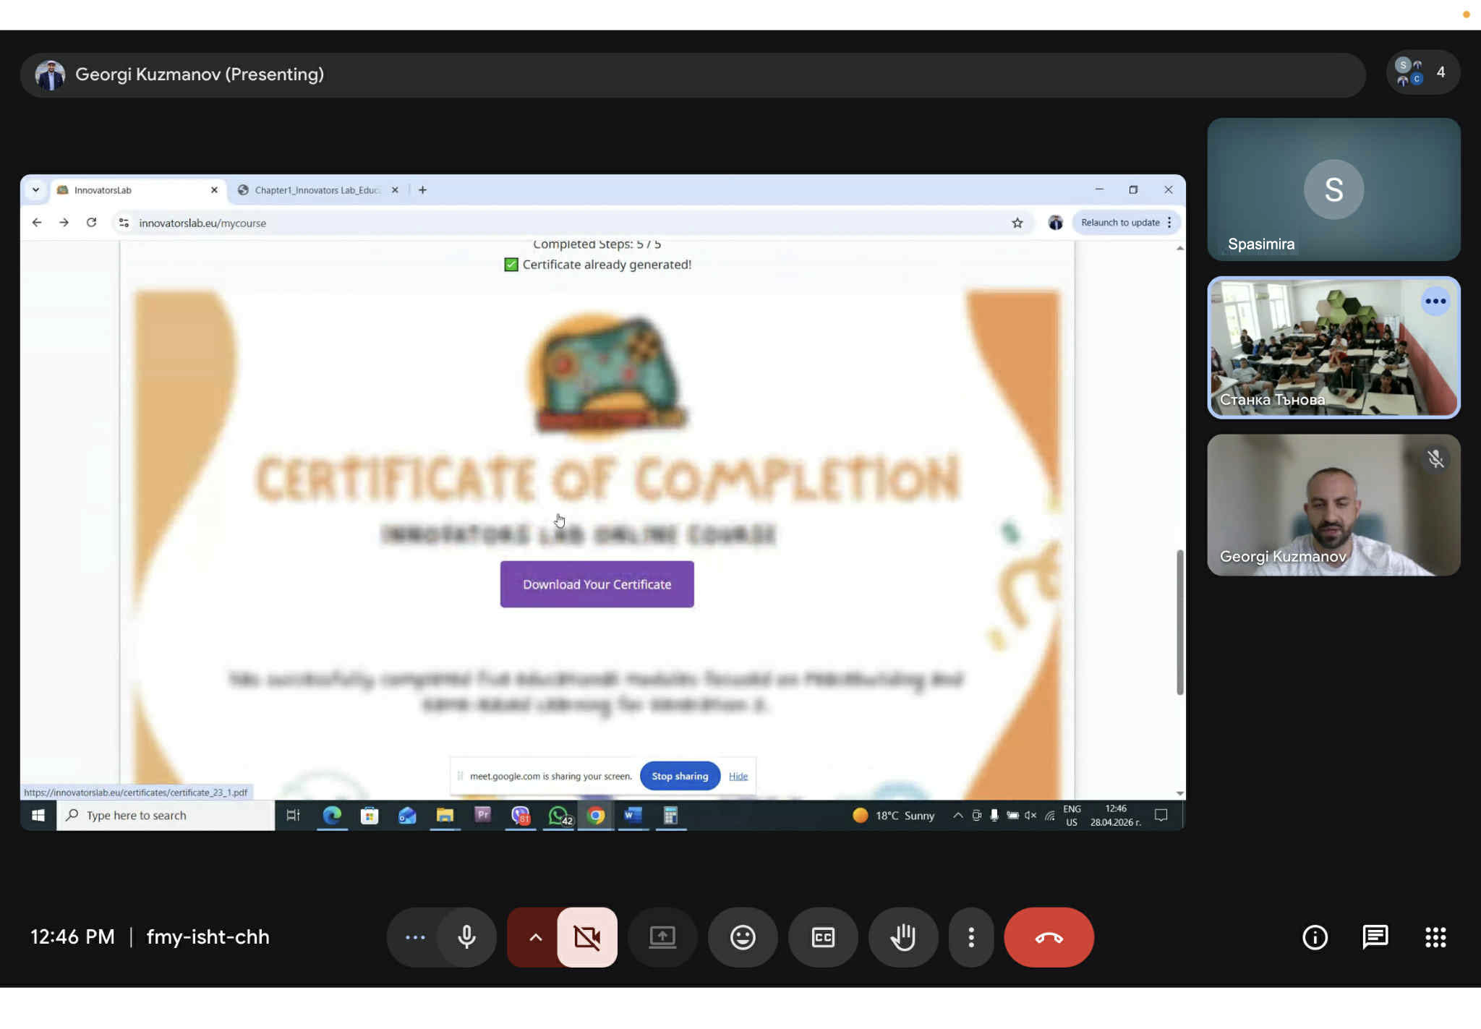
Task: Show the participants list (4 people)
Action: coord(1422,72)
